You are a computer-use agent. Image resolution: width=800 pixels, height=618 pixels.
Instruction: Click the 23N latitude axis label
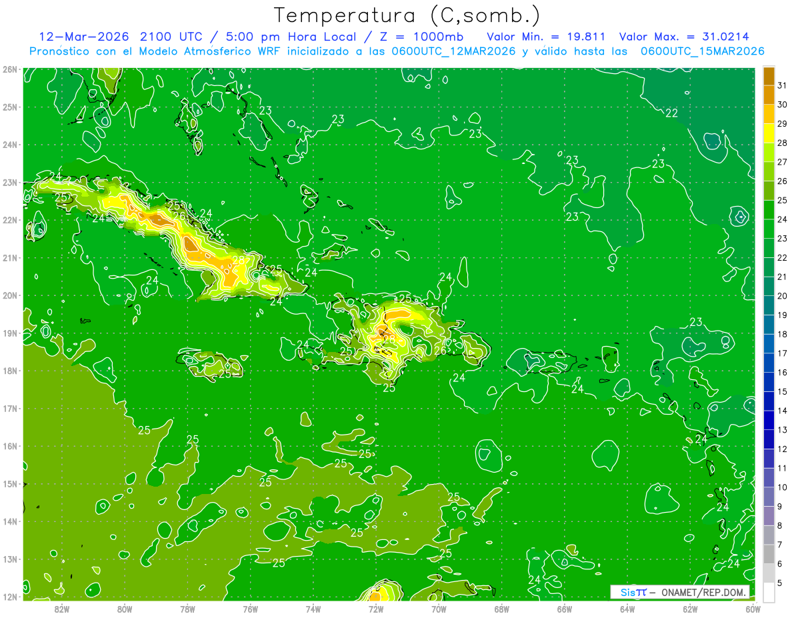[x=10, y=182]
